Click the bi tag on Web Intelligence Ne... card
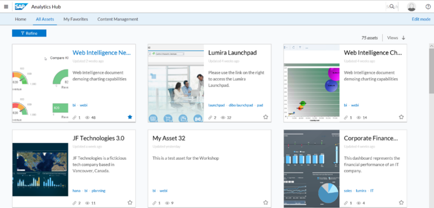The image size is (434, 208). point(74,105)
